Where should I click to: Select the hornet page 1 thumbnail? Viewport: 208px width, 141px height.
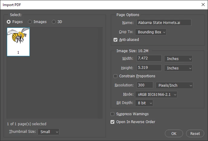coord(18,42)
